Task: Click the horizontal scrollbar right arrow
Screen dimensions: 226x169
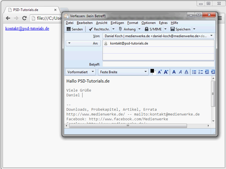Action: 208,126
